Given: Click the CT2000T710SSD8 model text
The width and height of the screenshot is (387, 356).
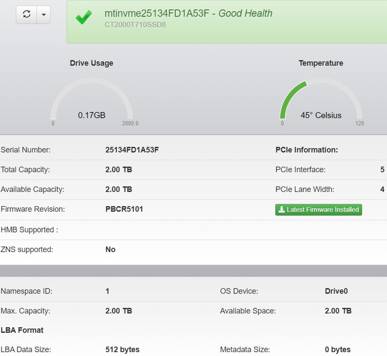Looking at the screenshot, I should tap(135, 25).
